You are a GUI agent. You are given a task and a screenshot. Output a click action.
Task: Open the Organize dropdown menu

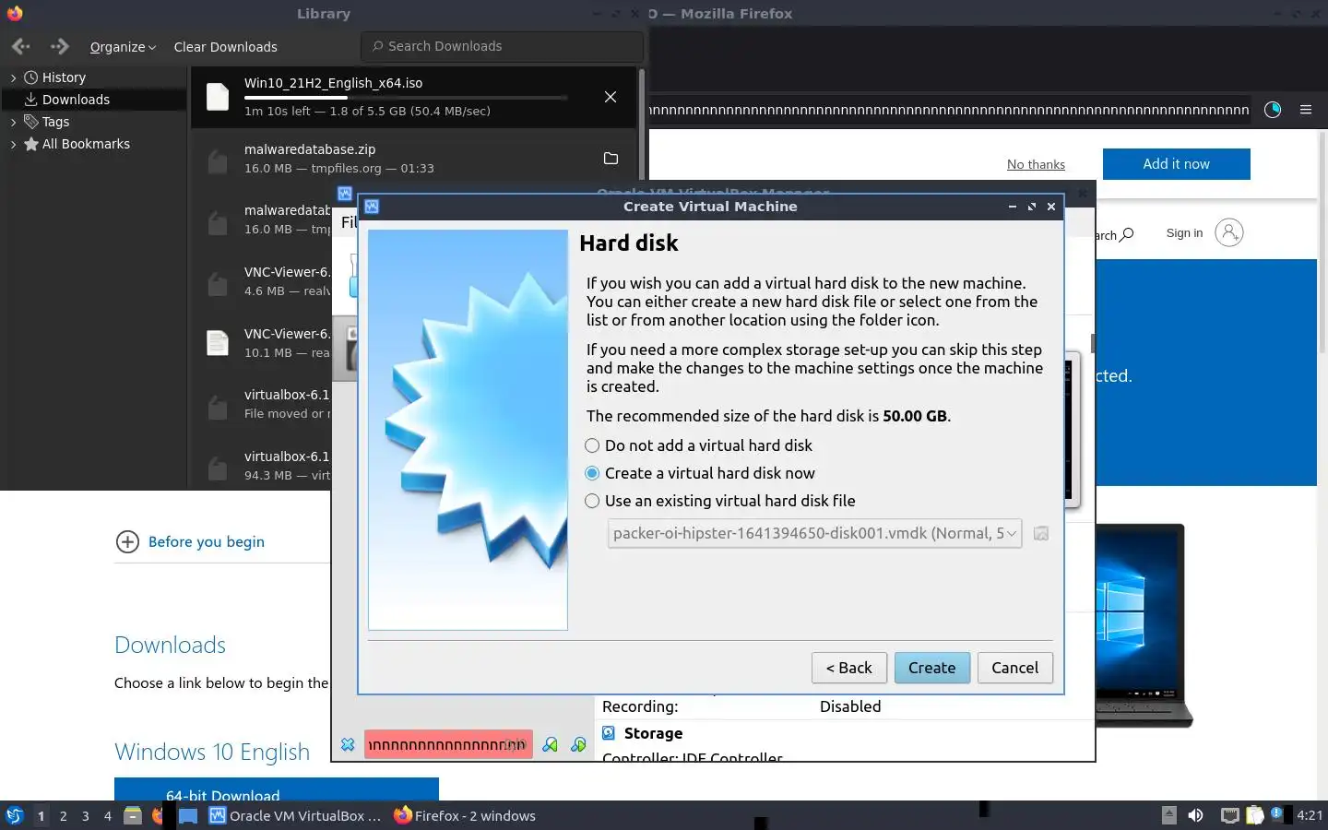[123, 47]
